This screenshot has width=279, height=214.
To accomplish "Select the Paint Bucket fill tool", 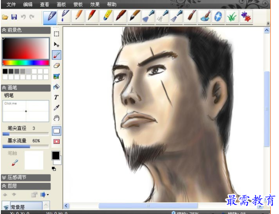I will 56,87.
